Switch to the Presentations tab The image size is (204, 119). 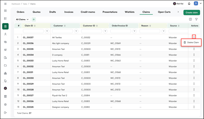point(110,12)
